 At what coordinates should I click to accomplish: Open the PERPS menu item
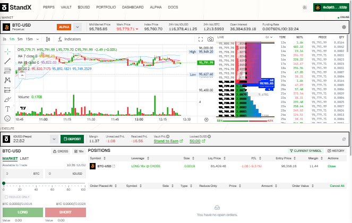click(x=49, y=7)
